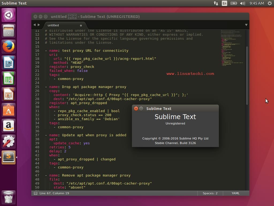Open the Trash at the launcher bottom
This screenshot has height=206, width=274.
tap(9, 198)
